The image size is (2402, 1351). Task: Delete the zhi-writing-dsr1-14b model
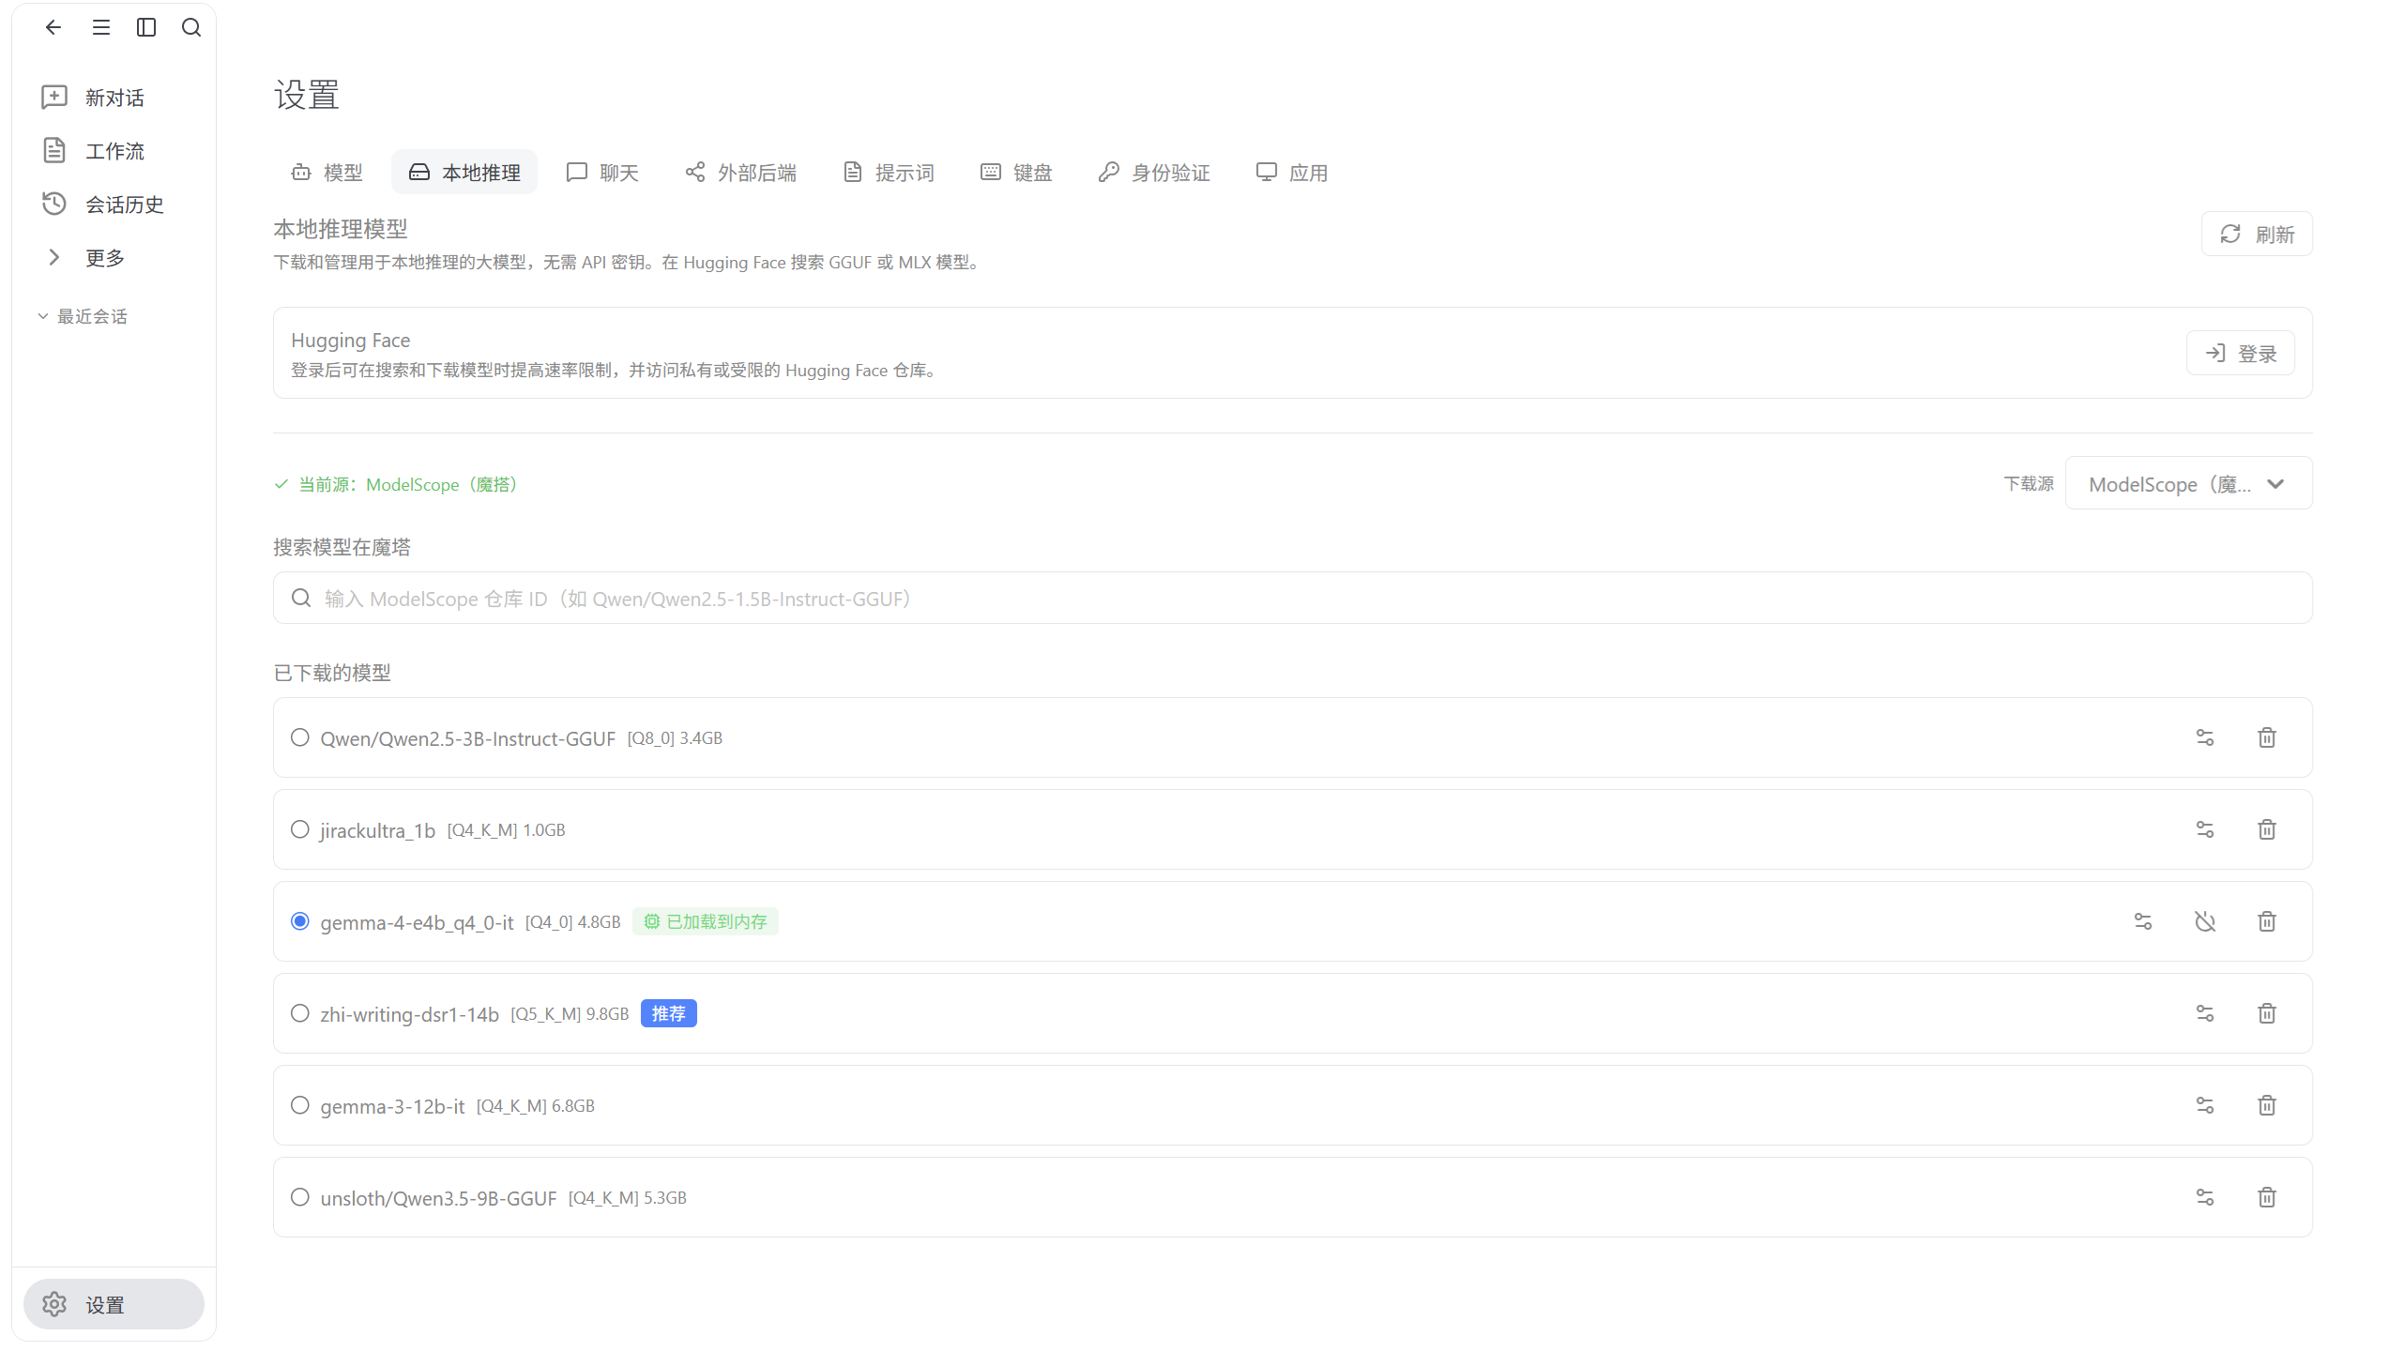click(x=2267, y=1013)
